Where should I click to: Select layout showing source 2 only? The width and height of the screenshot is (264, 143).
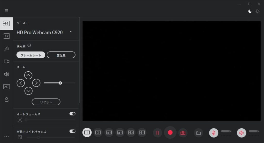tap(98, 133)
